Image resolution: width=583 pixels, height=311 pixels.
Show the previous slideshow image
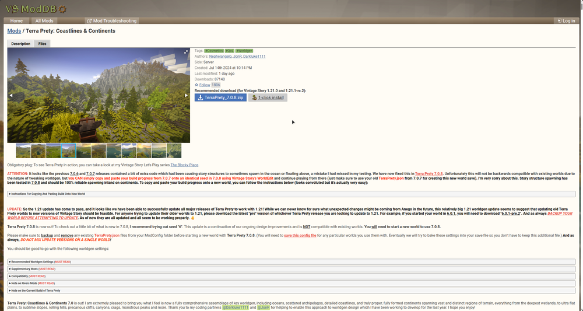10,95
